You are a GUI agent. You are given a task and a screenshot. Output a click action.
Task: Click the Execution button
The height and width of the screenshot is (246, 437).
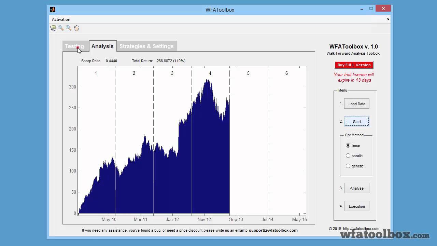tap(357, 206)
